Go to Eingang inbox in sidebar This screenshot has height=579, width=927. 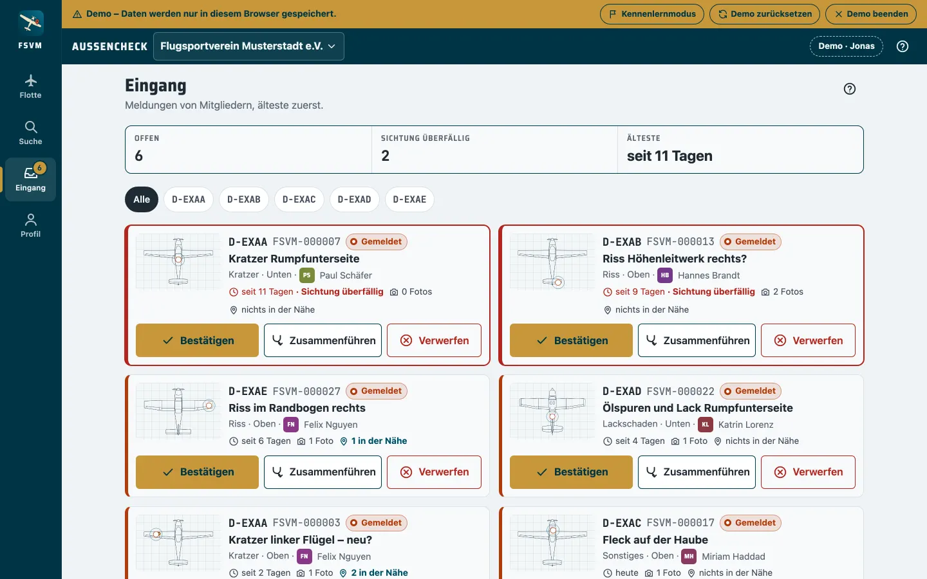click(x=30, y=179)
